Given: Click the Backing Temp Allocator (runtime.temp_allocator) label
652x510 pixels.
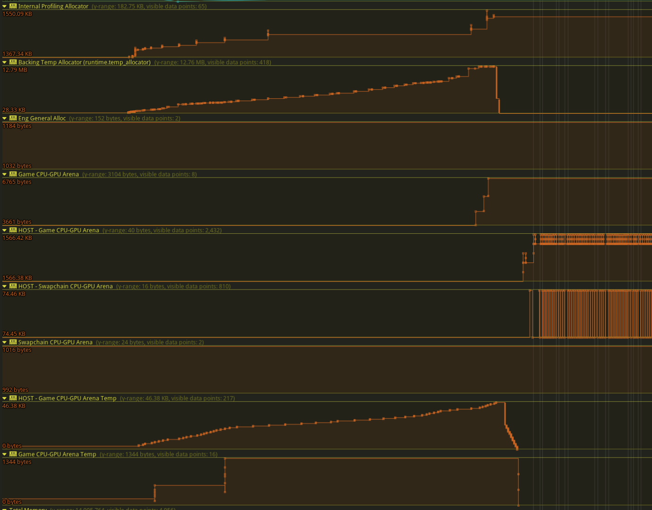Looking at the screenshot, I should pyautogui.click(x=84, y=62).
